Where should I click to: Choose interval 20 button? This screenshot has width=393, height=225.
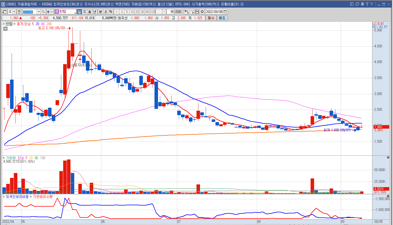click(137, 12)
